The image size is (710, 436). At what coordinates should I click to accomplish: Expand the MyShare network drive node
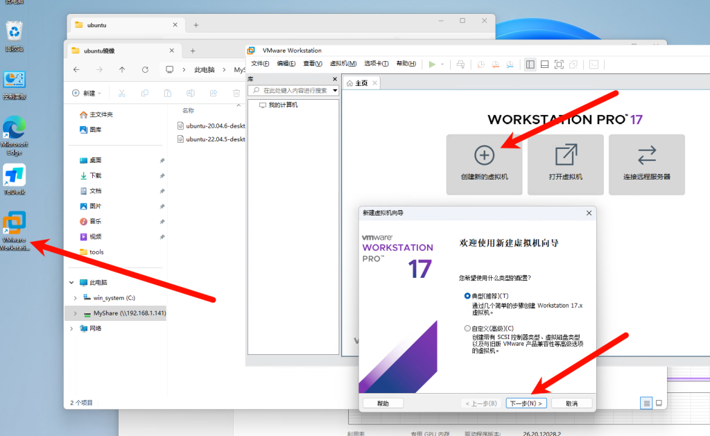(x=75, y=313)
